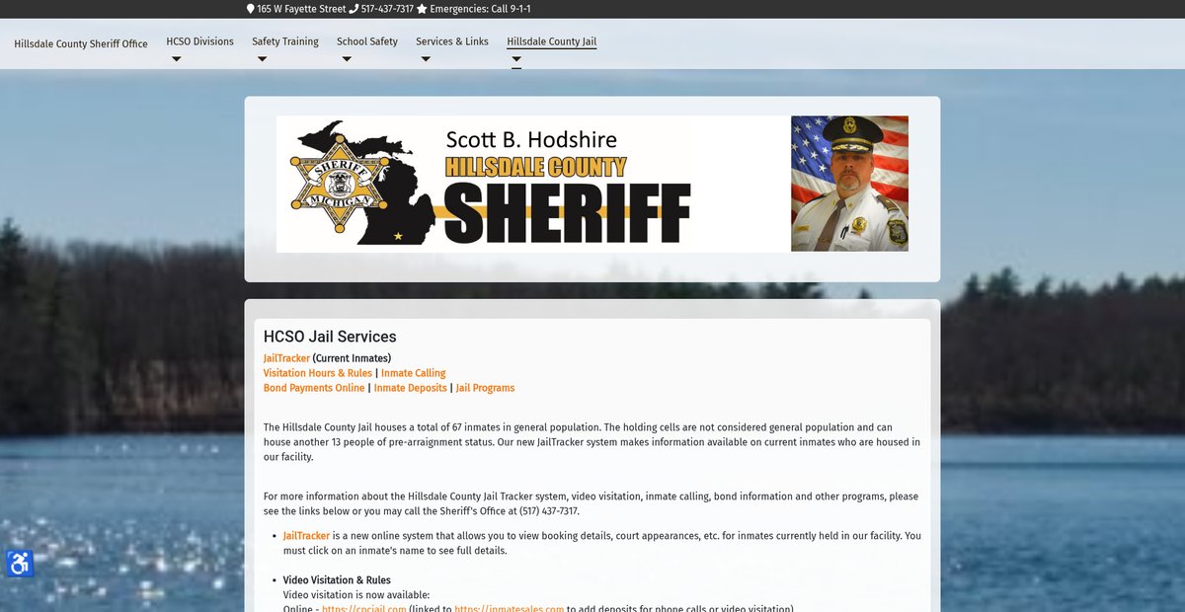1185x612 pixels.
Task: Click the sheriff's portrait photo
Action: 849,184
